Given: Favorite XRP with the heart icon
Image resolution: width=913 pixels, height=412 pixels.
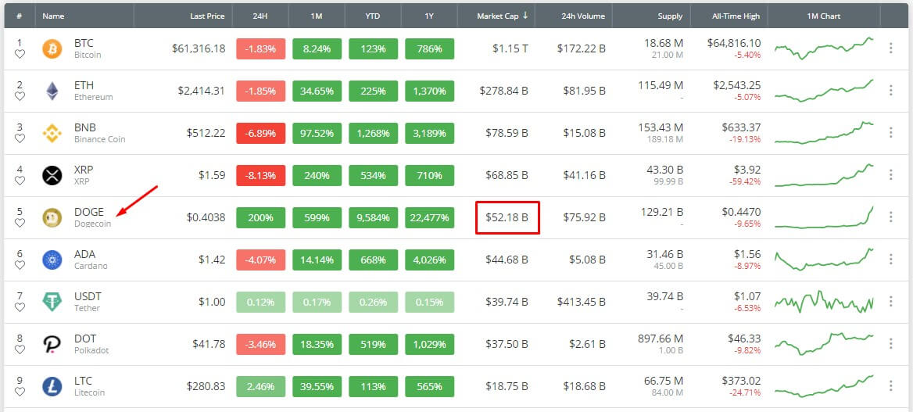Looking at the screenshot, I should [20, 181].
